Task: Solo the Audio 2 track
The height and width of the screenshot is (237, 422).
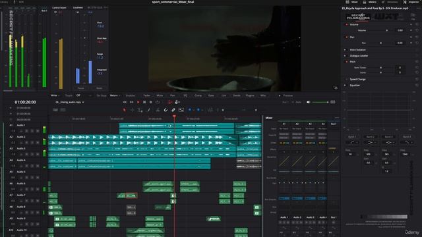Action: click(x=32, y=142)
